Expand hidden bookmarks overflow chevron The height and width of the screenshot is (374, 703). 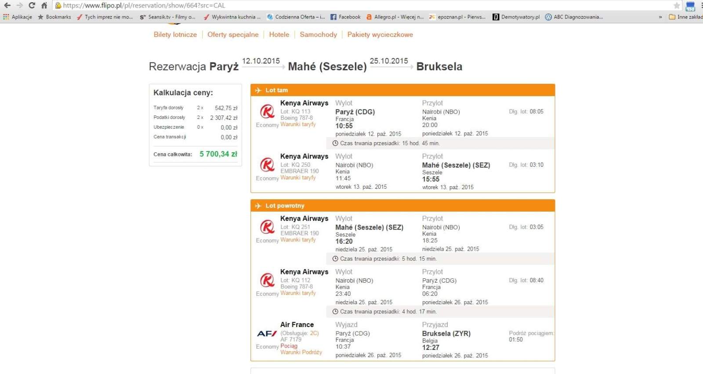[660, 17]
